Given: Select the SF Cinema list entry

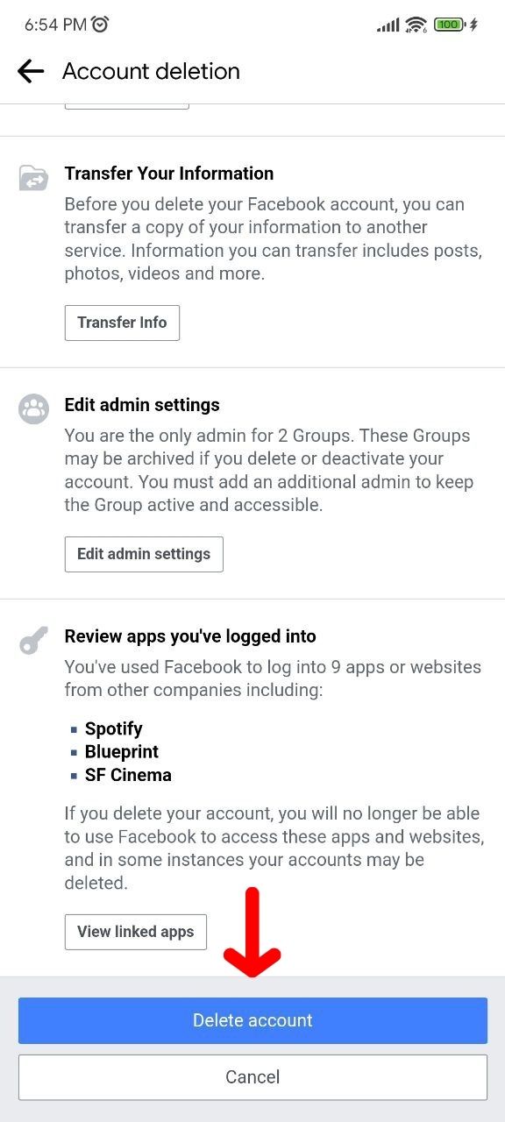Looking at the screenshot, I should pos(128,775).
